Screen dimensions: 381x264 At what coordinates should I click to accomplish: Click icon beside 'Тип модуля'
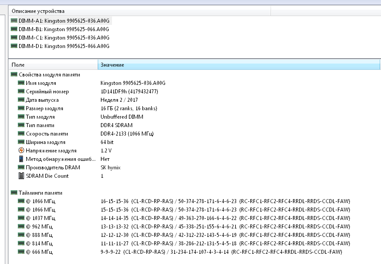[21, 116]
